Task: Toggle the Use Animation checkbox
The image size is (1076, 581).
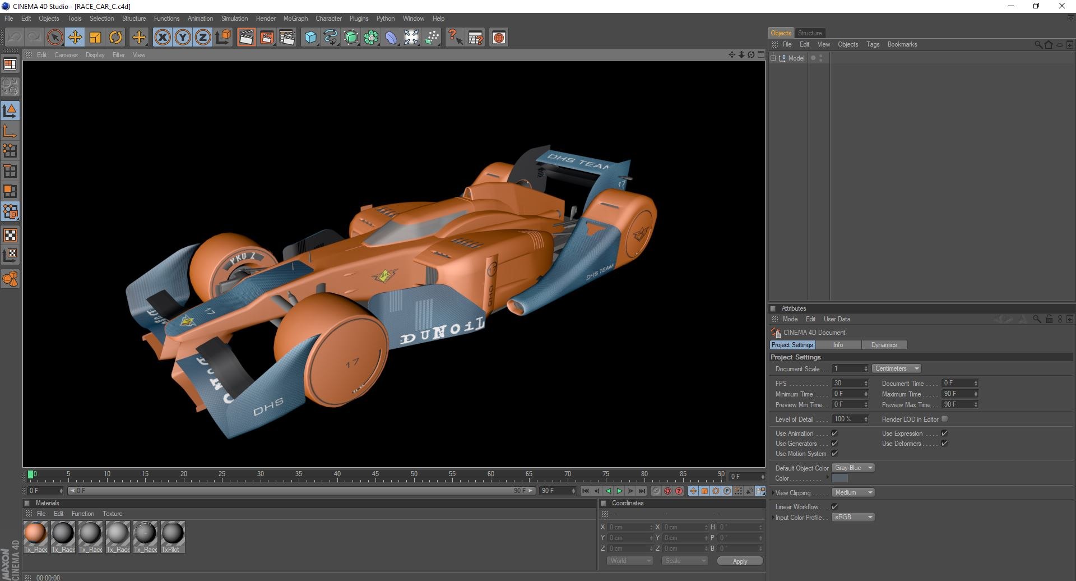Action: (834, 434)
